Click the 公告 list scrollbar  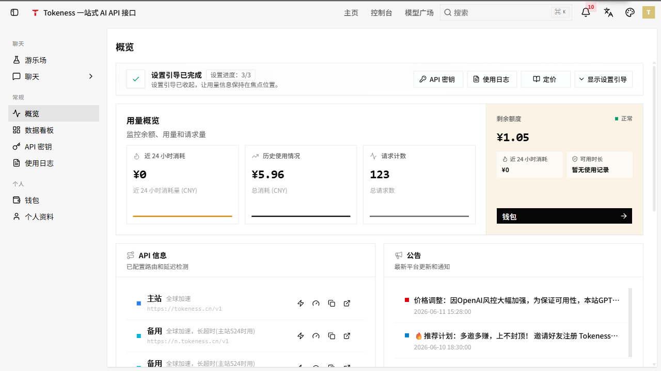point(630,323)
